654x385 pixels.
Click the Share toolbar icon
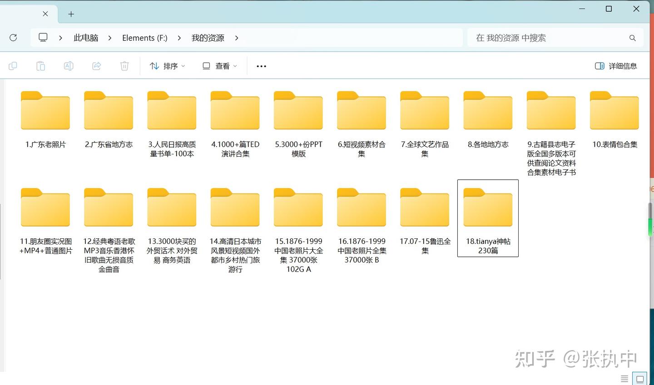click(97, 66)
